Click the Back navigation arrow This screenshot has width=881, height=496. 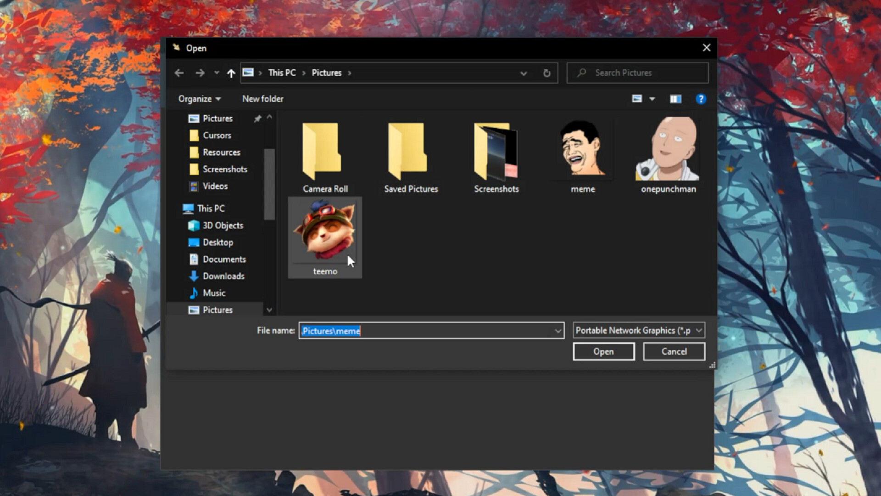click(179, 73)
